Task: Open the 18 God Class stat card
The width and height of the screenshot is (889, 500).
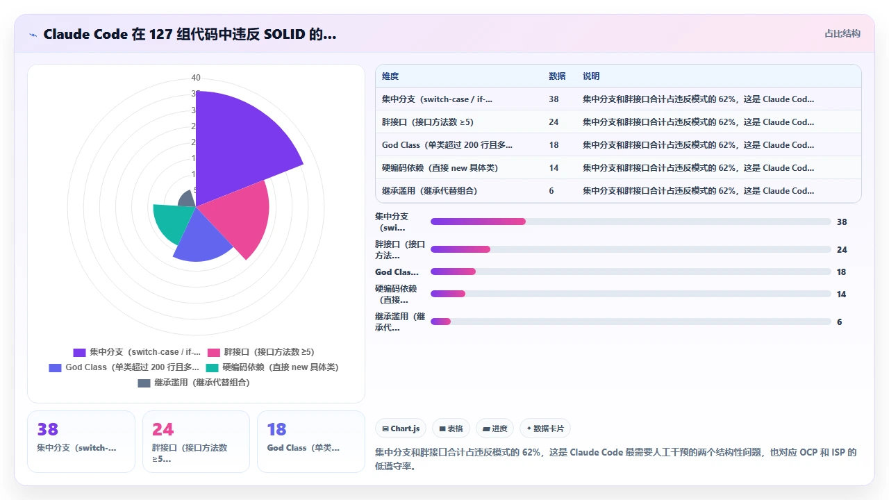Action: pos(311,442)
